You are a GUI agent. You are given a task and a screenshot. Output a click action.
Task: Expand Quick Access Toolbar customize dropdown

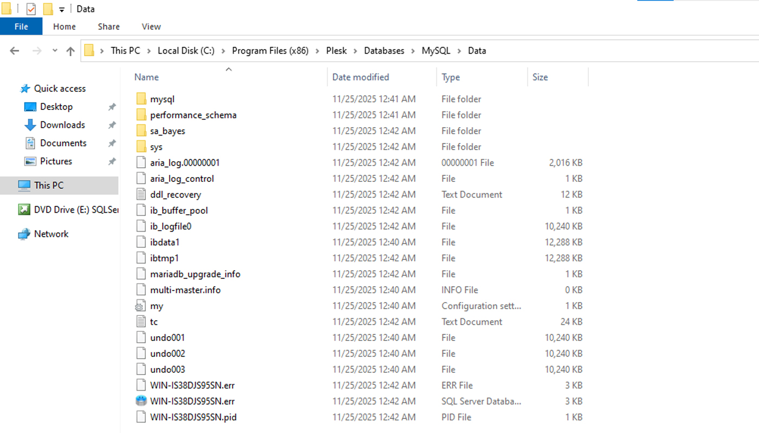(x=61, y=10)
